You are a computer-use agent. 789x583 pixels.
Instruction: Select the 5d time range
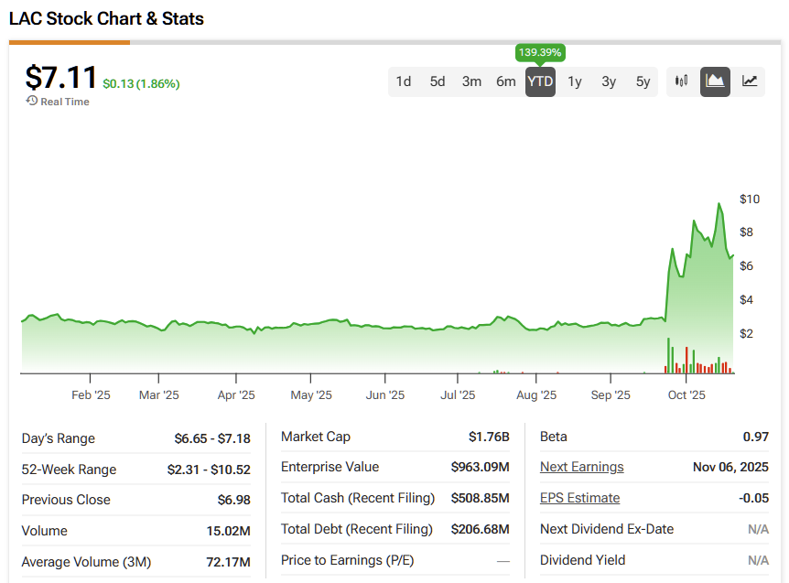[x=438, y=81]
